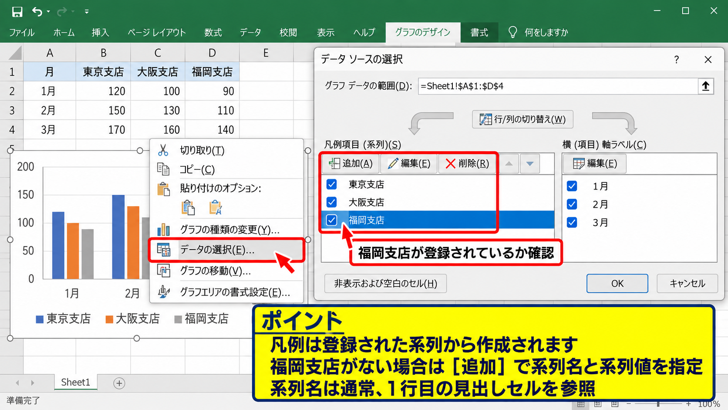Open 非表示および空白のセル settings

pos(385,284)
